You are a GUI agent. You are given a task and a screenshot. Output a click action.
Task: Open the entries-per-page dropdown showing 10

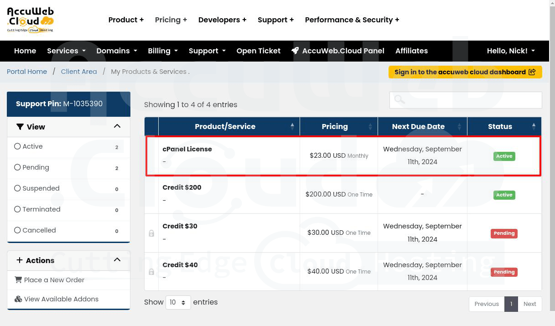tap(178, 302)
